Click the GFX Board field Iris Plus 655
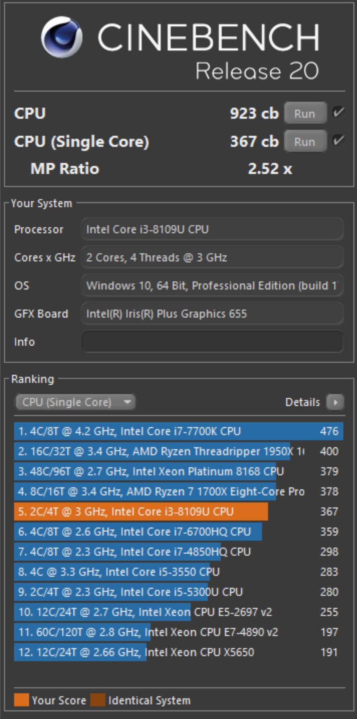 coord(212,314)
